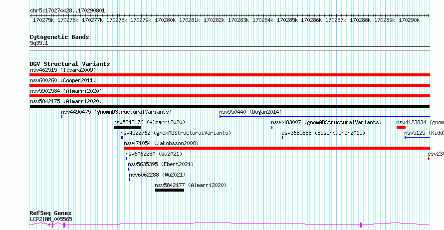Click ruler position 170287k
Viewport: 444px width, 230px height.
(x=336, y=20)
